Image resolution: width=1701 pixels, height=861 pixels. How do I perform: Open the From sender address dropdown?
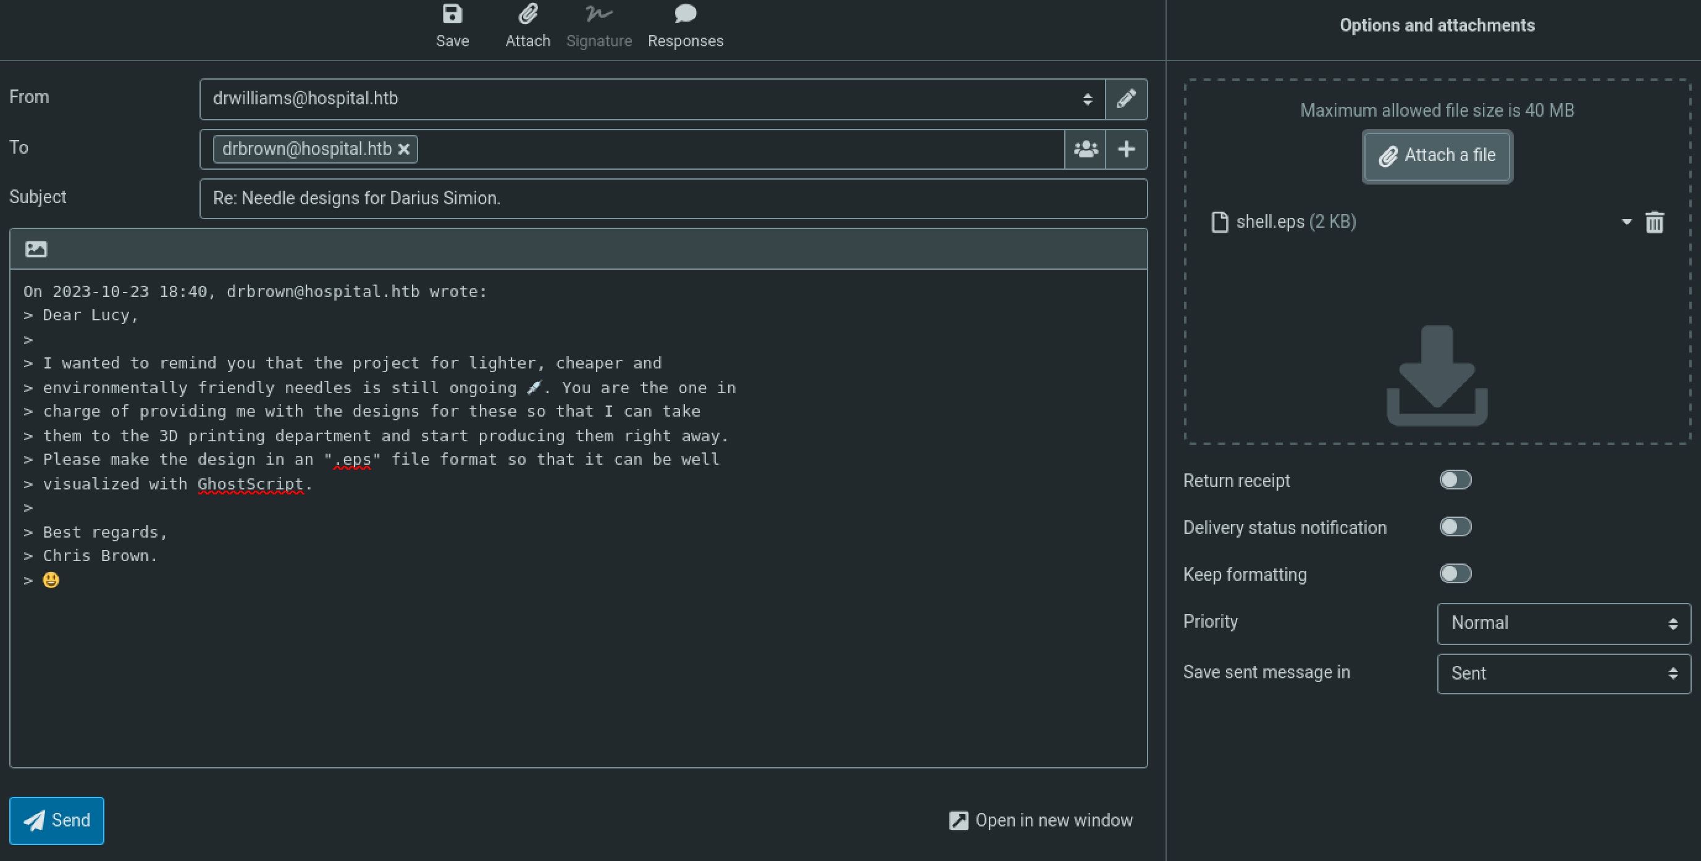pyautogui.click(x=652, y=99)
